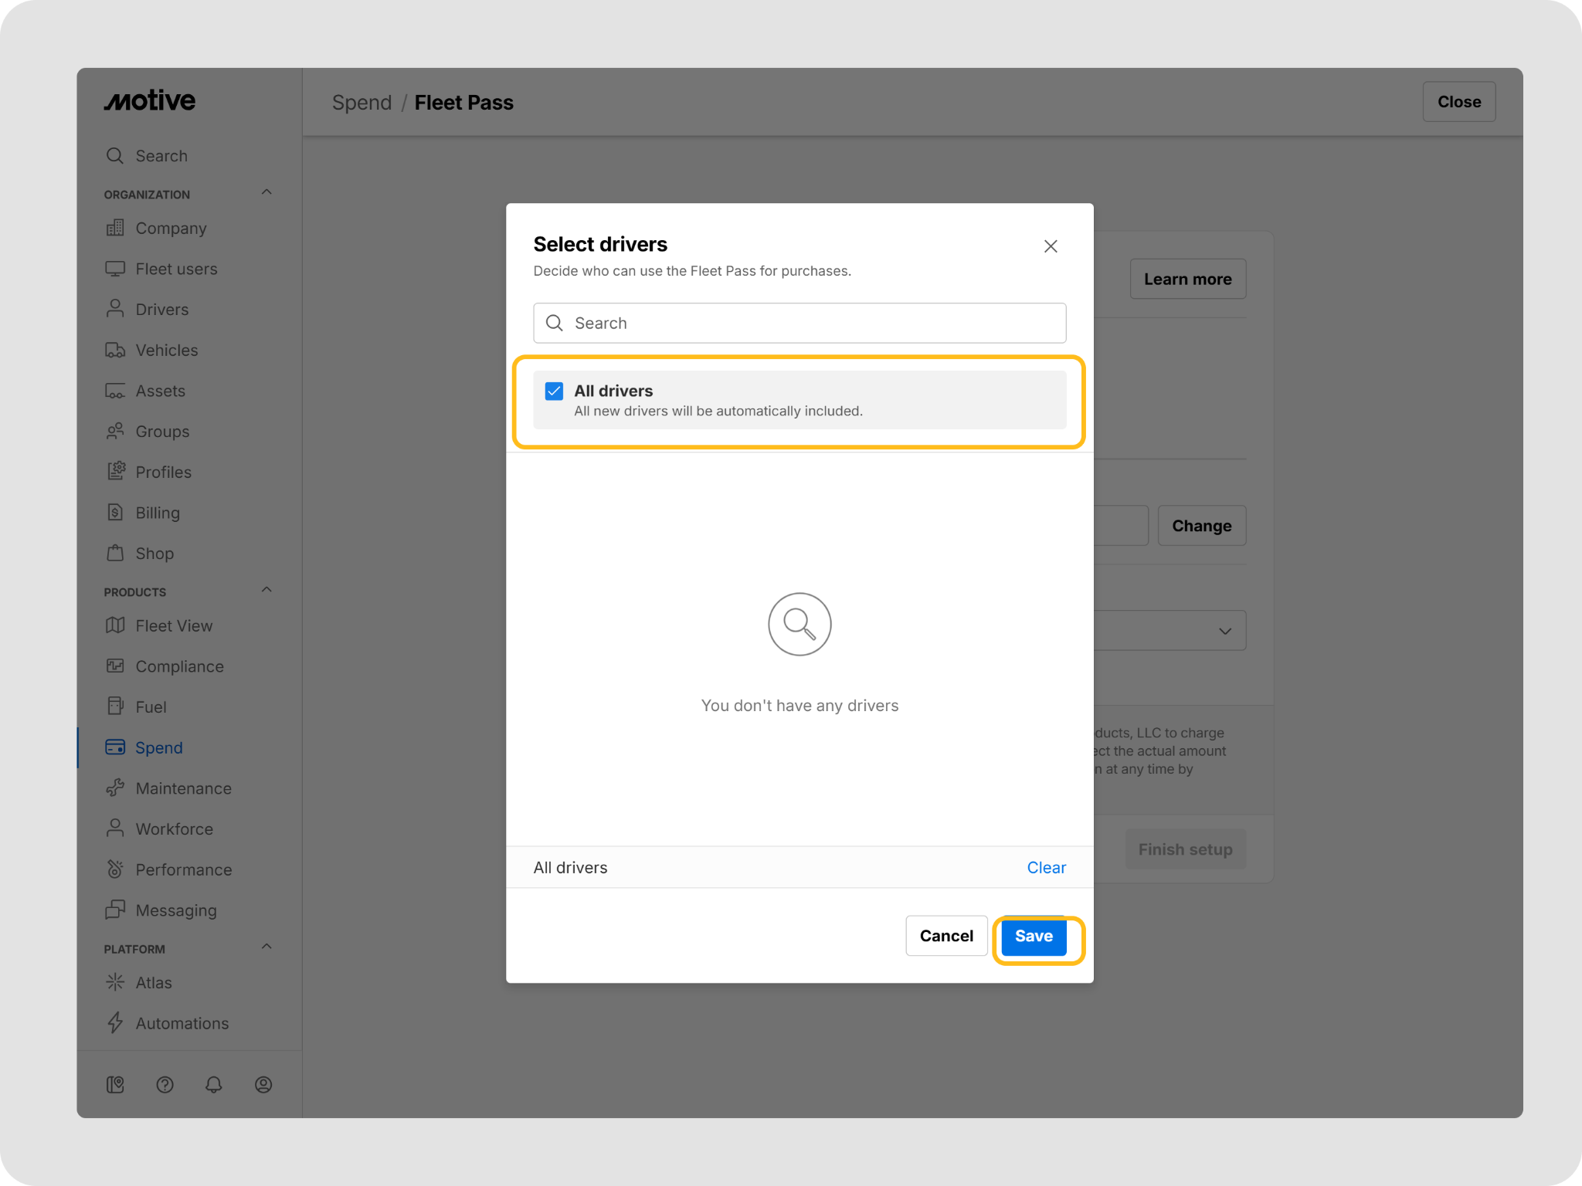Click the Learn more button

pyautogui.click(x=1188, y=279)
